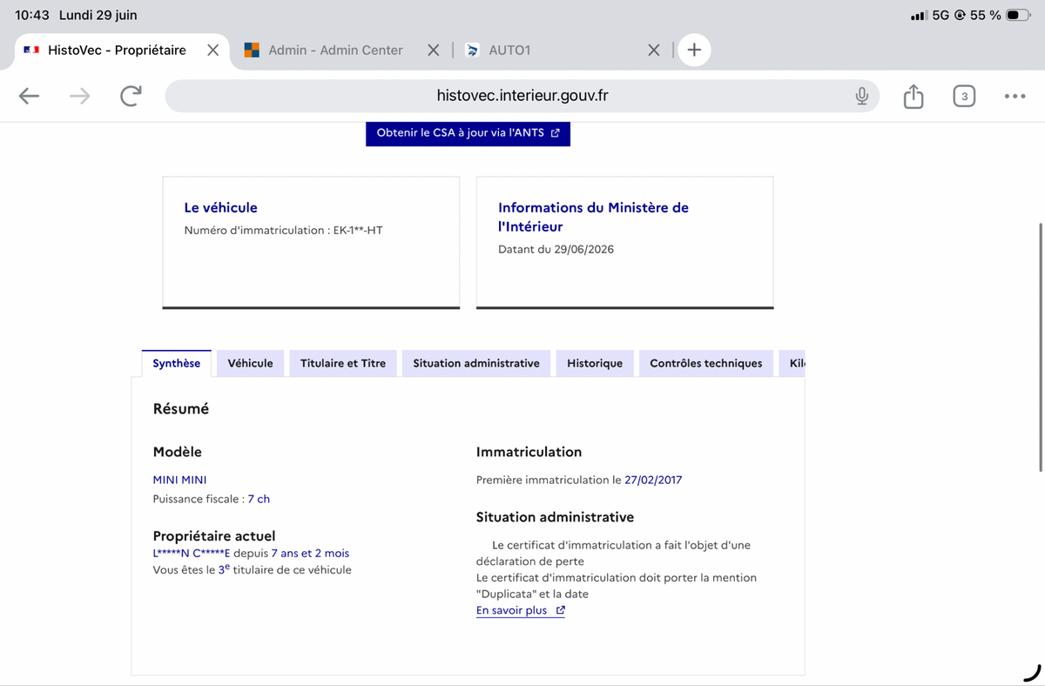1045x686 pixels.
Task: Close the HistoVec - Propriétaire tab
Action: click(x=212, y=50)
